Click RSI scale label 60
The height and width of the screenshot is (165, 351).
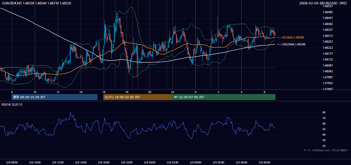[x=324, y=123]
